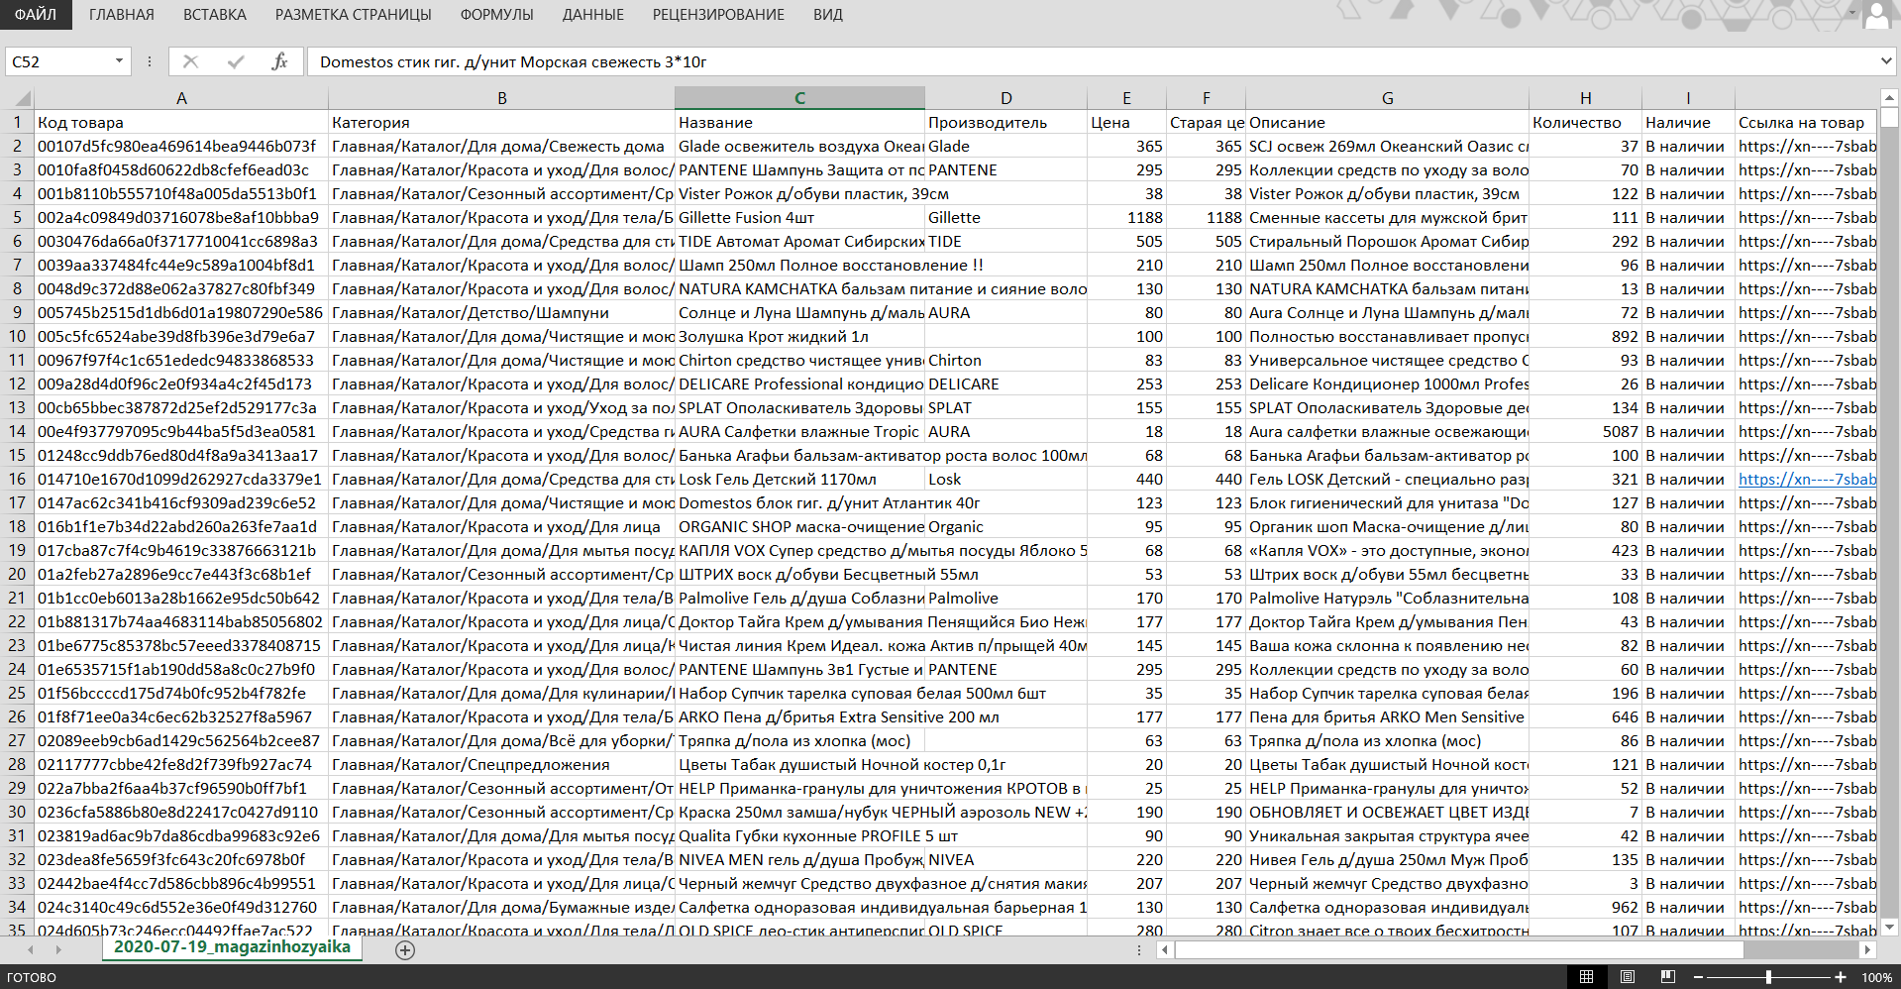Viewport: 1901px width, 989px height.
Task: Switch to Page Break Preview icon
Action: click(1668, 977)
